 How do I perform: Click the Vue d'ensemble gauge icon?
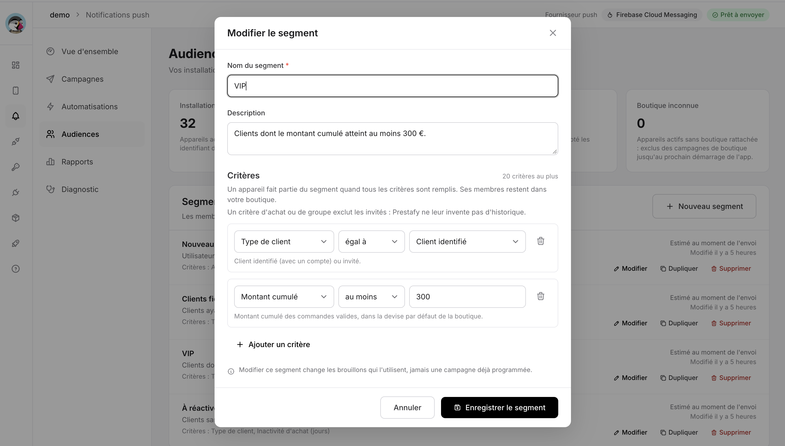click(50, 51)
